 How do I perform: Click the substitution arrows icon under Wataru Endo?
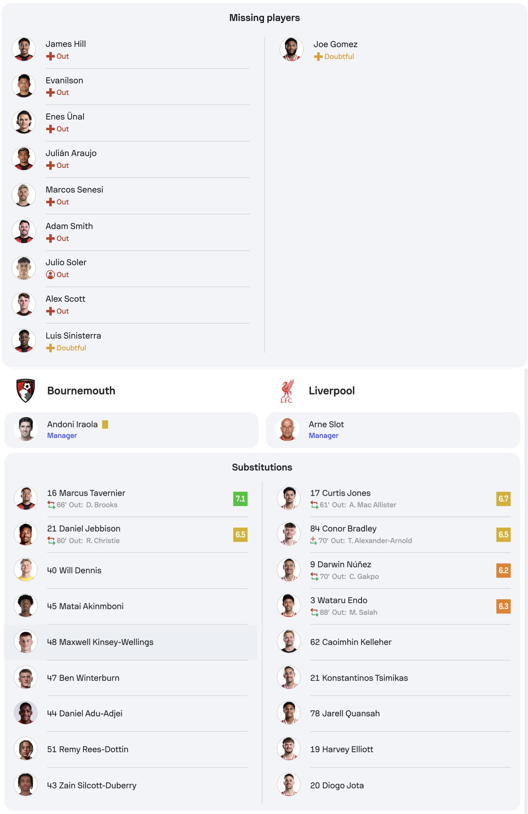tap(314, 612)
